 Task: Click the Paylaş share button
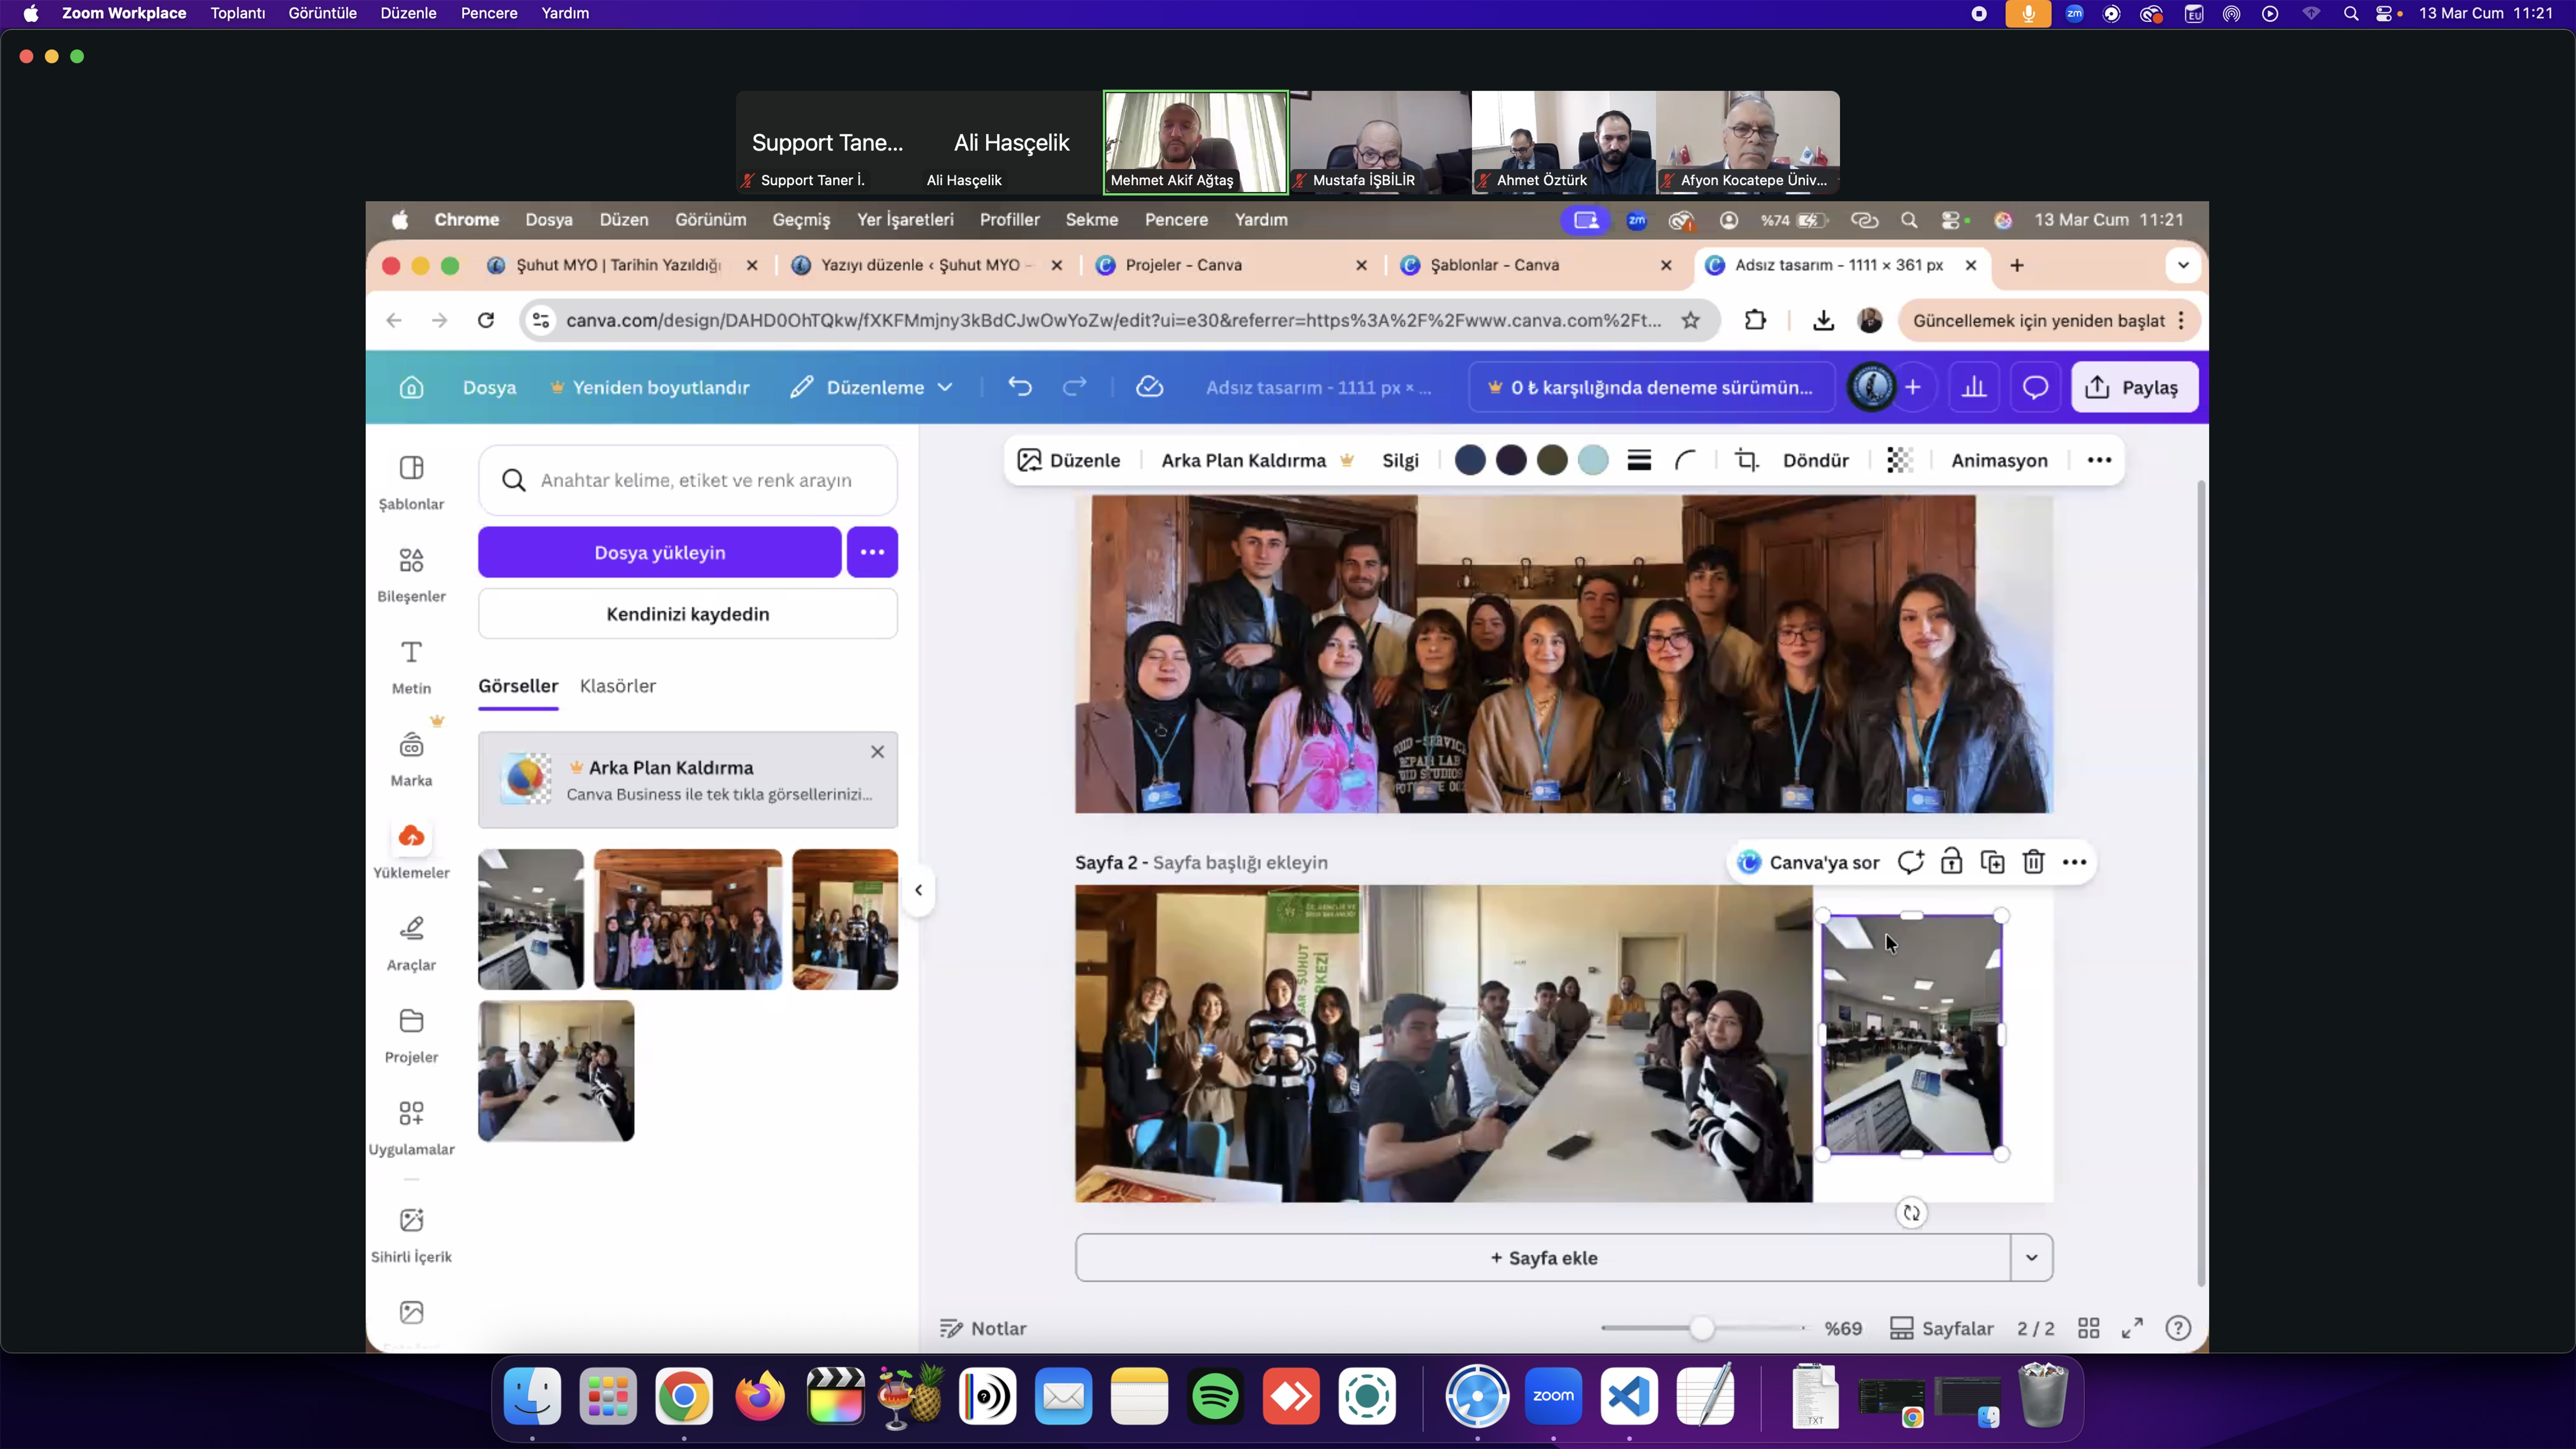pos(2134,387)
